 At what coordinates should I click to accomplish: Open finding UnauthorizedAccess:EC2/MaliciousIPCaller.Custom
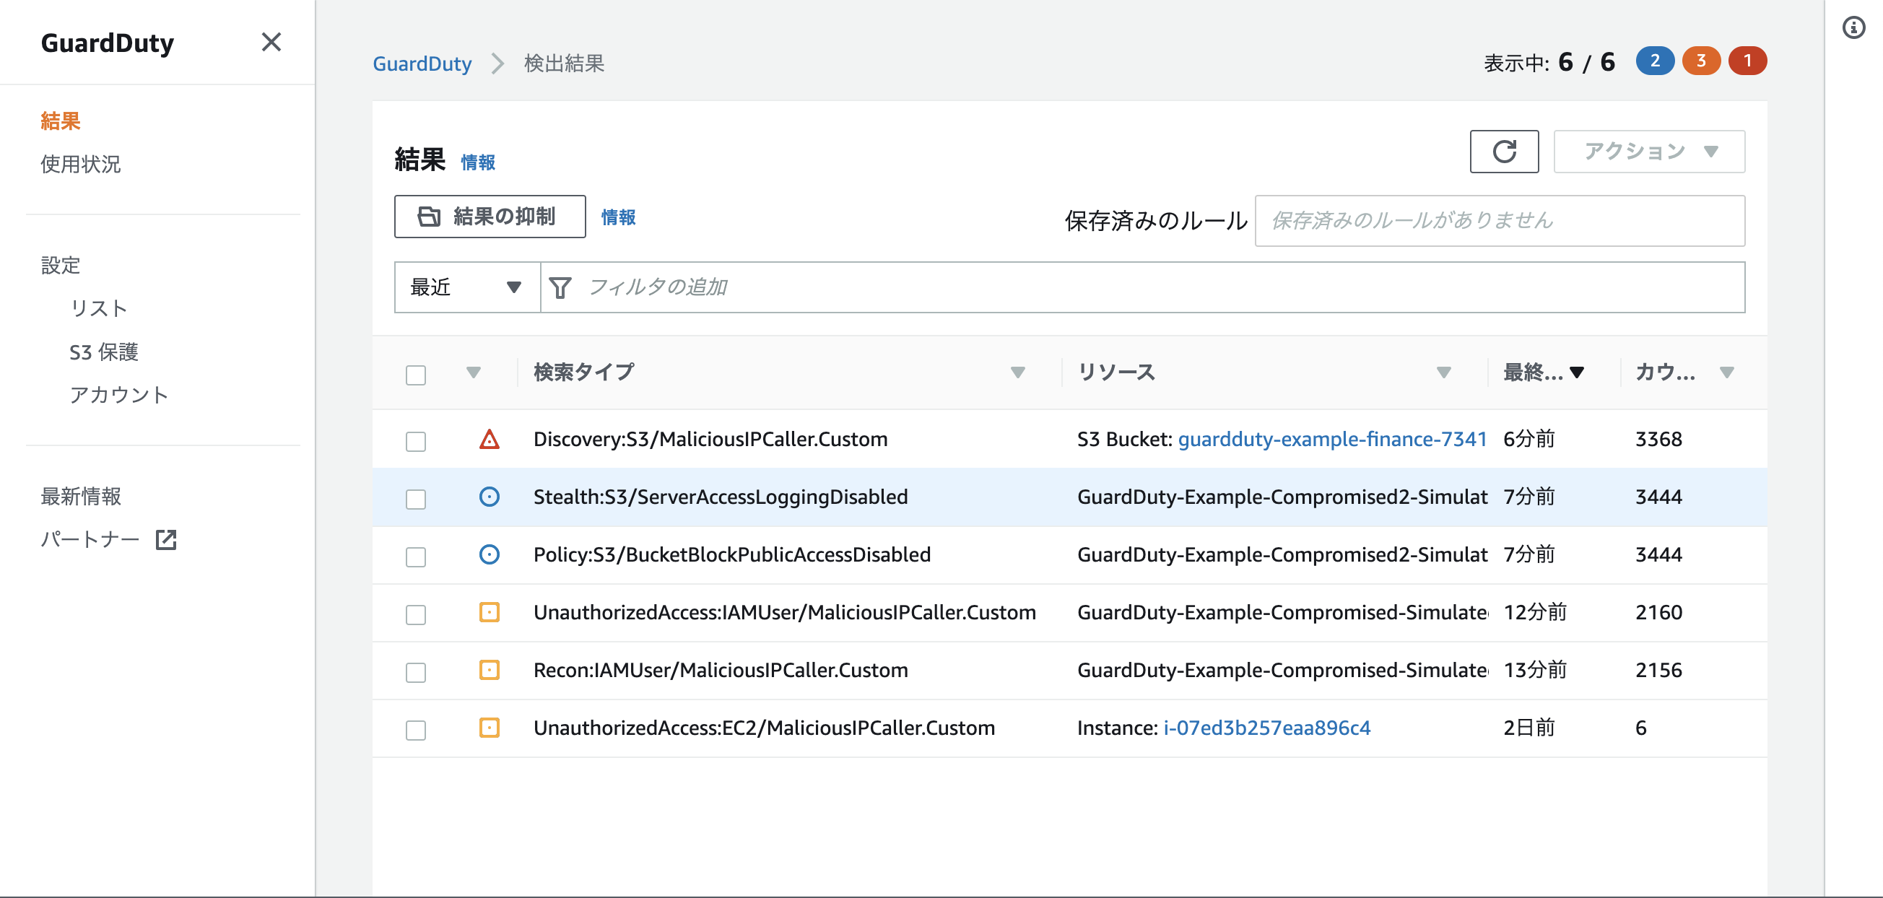[764, 728]
